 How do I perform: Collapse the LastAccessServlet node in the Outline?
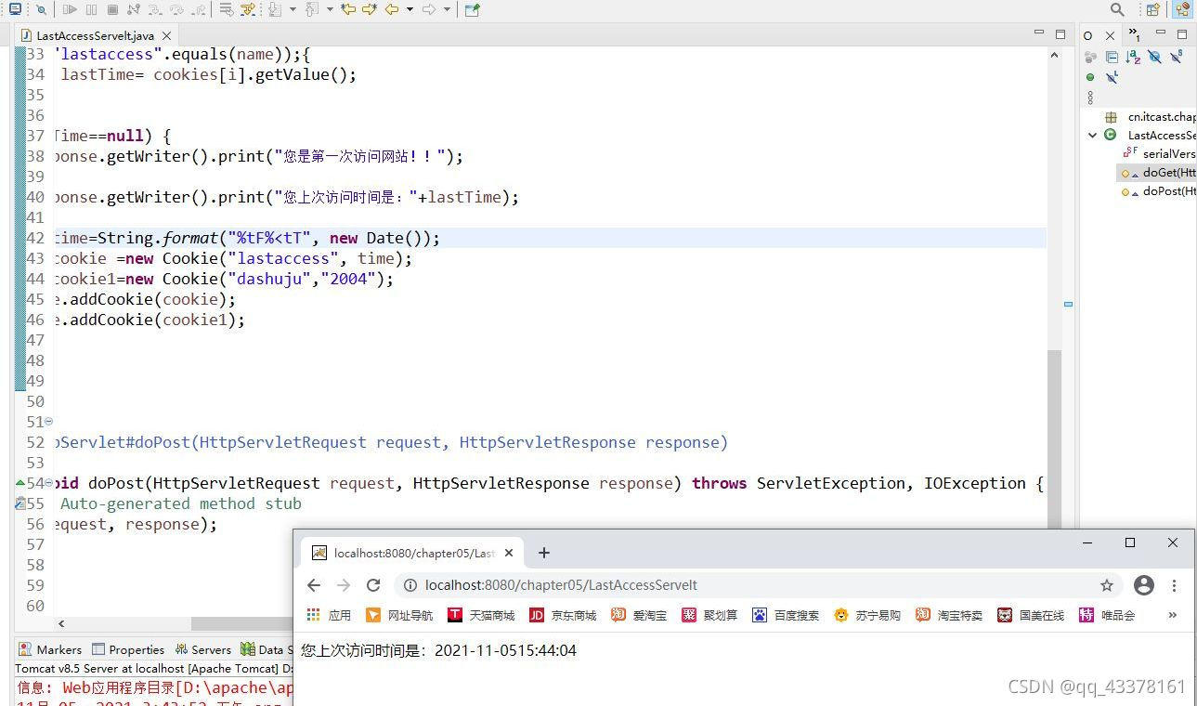pyautogui.click(x=1092, y=135)
